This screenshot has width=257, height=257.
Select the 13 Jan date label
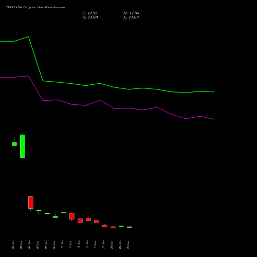click(x=70, y=245)
